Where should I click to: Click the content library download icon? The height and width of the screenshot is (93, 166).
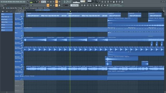[x=122, y=2]
